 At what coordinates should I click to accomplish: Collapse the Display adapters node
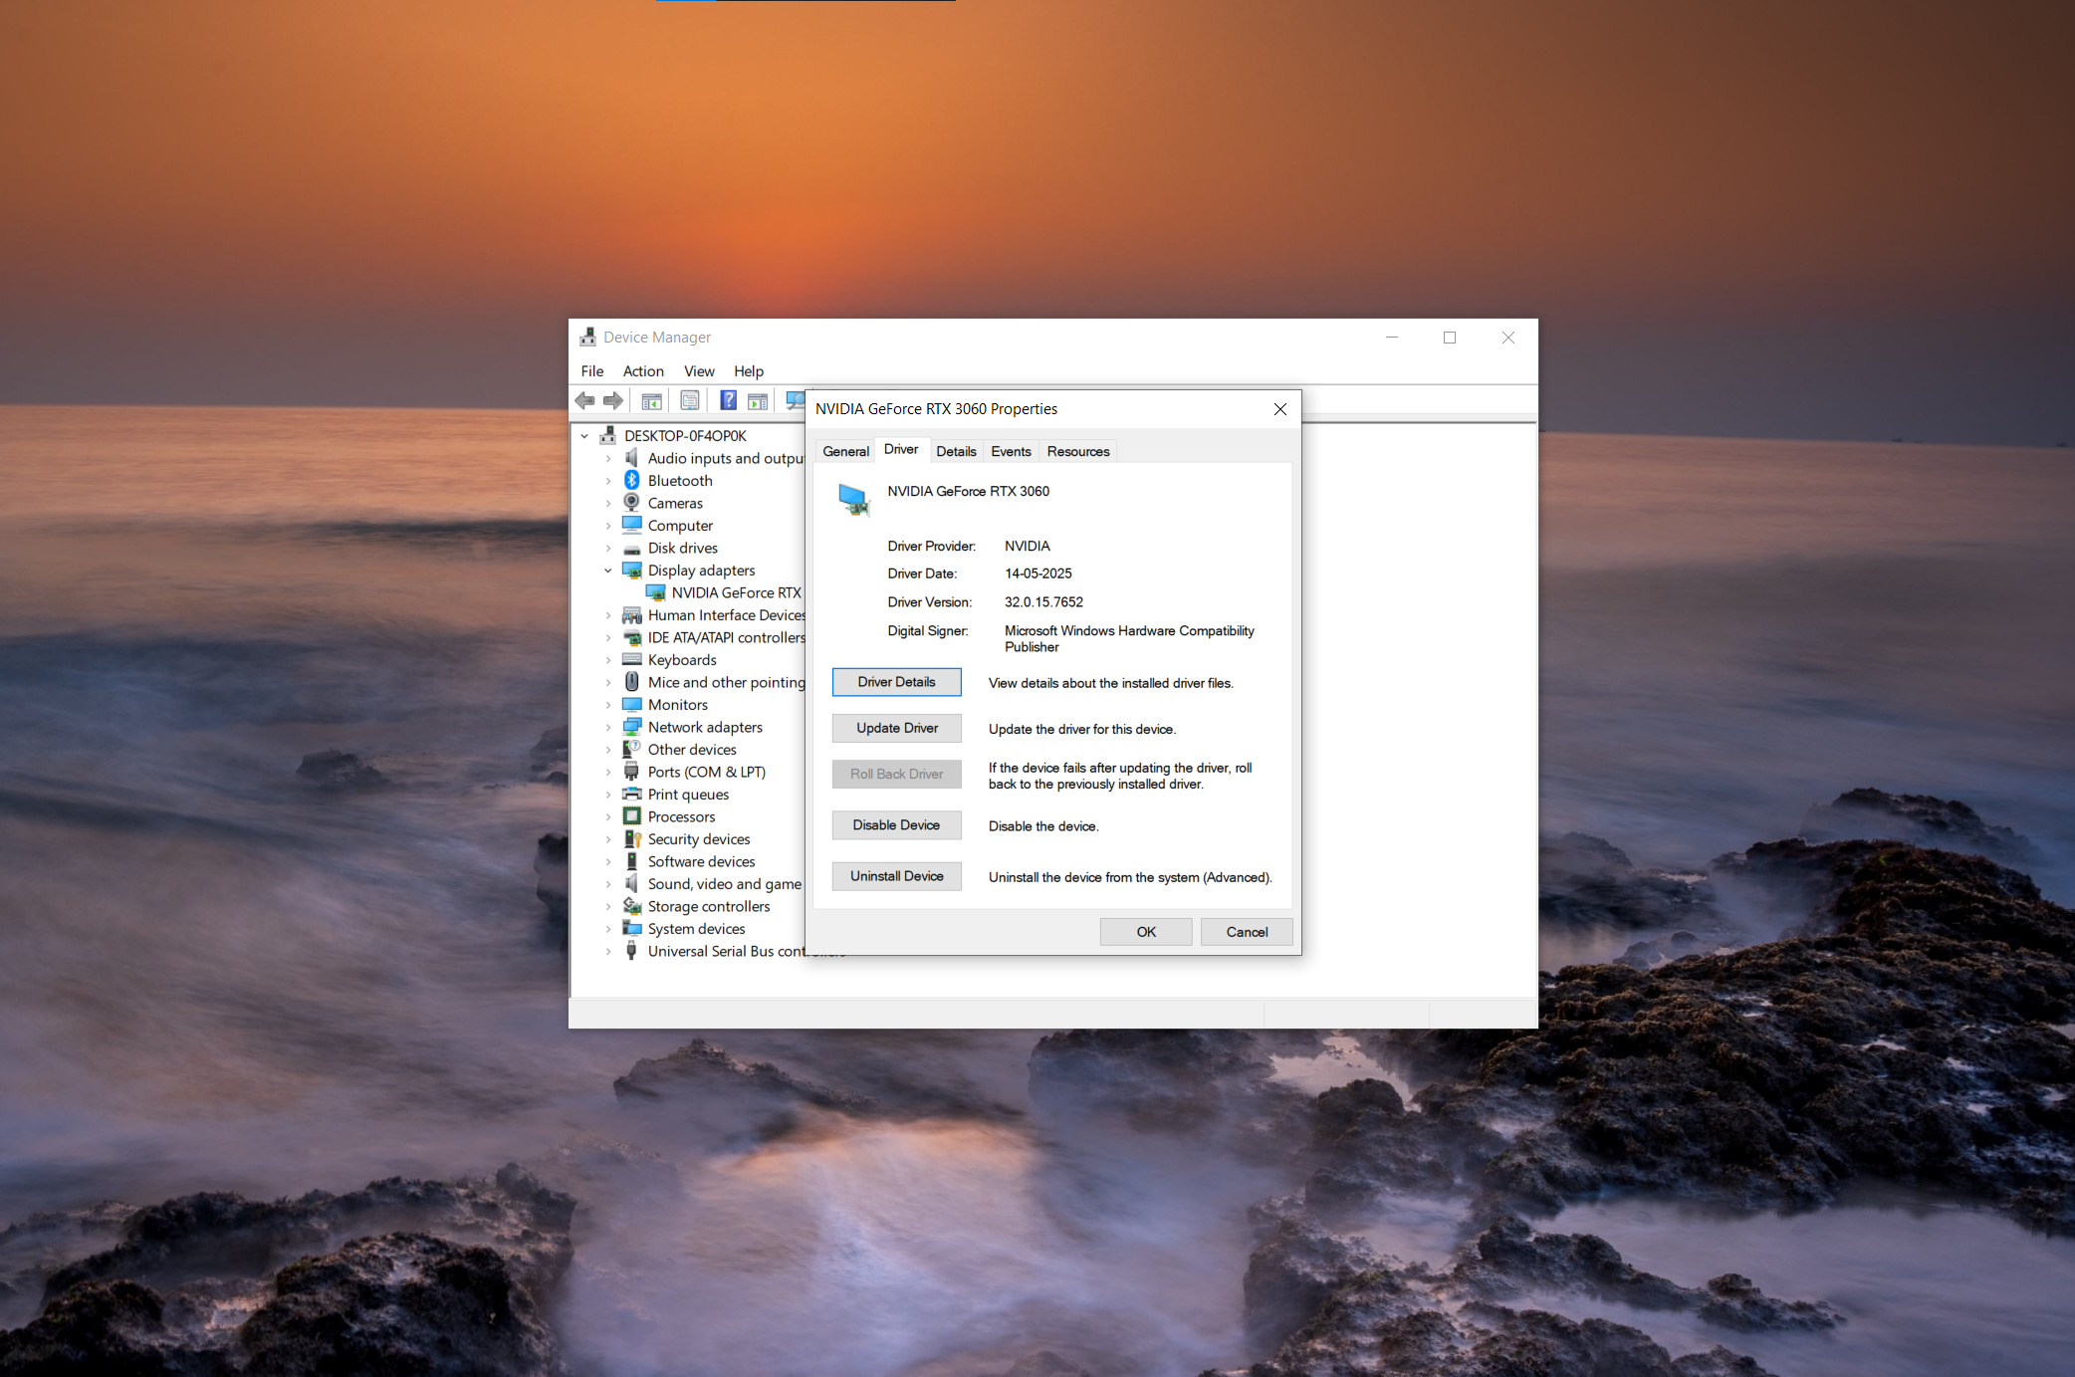point(608,571)
